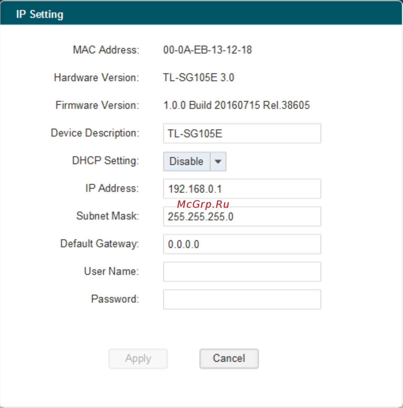This screenshot has width=403, height=408.
Task: Click the Firmware Version label
Action: click(x=97, y=105)
